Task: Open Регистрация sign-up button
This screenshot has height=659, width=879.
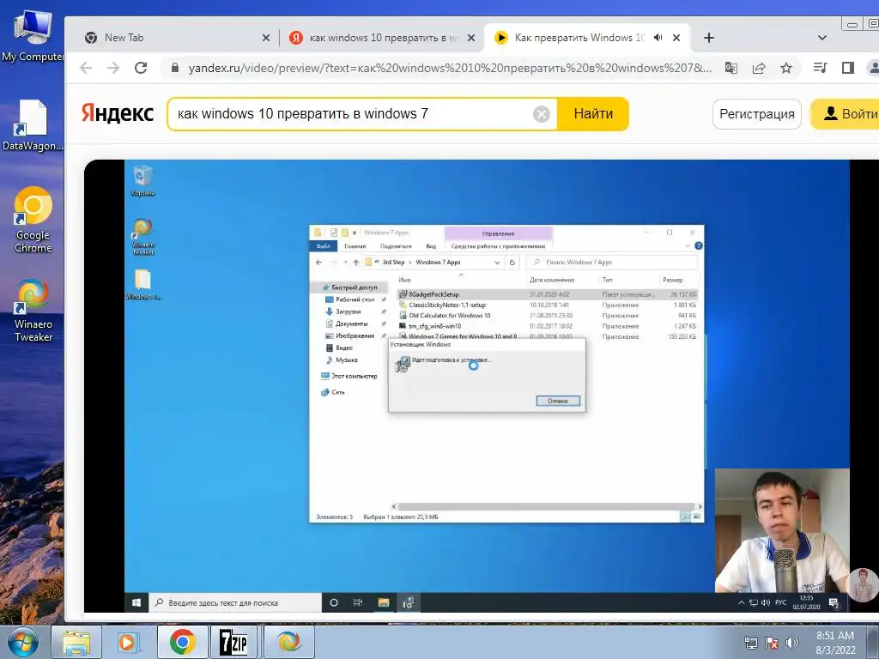Action: click(757, 114)
